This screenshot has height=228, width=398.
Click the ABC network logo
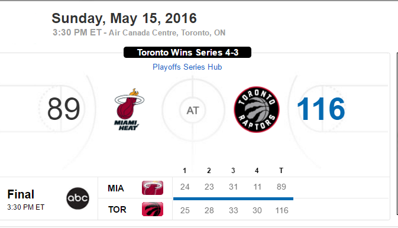[77, 198]
